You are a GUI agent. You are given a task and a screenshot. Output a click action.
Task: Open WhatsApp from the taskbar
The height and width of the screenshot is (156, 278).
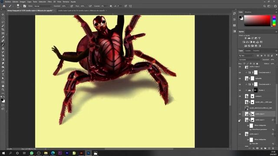(32, 153)
